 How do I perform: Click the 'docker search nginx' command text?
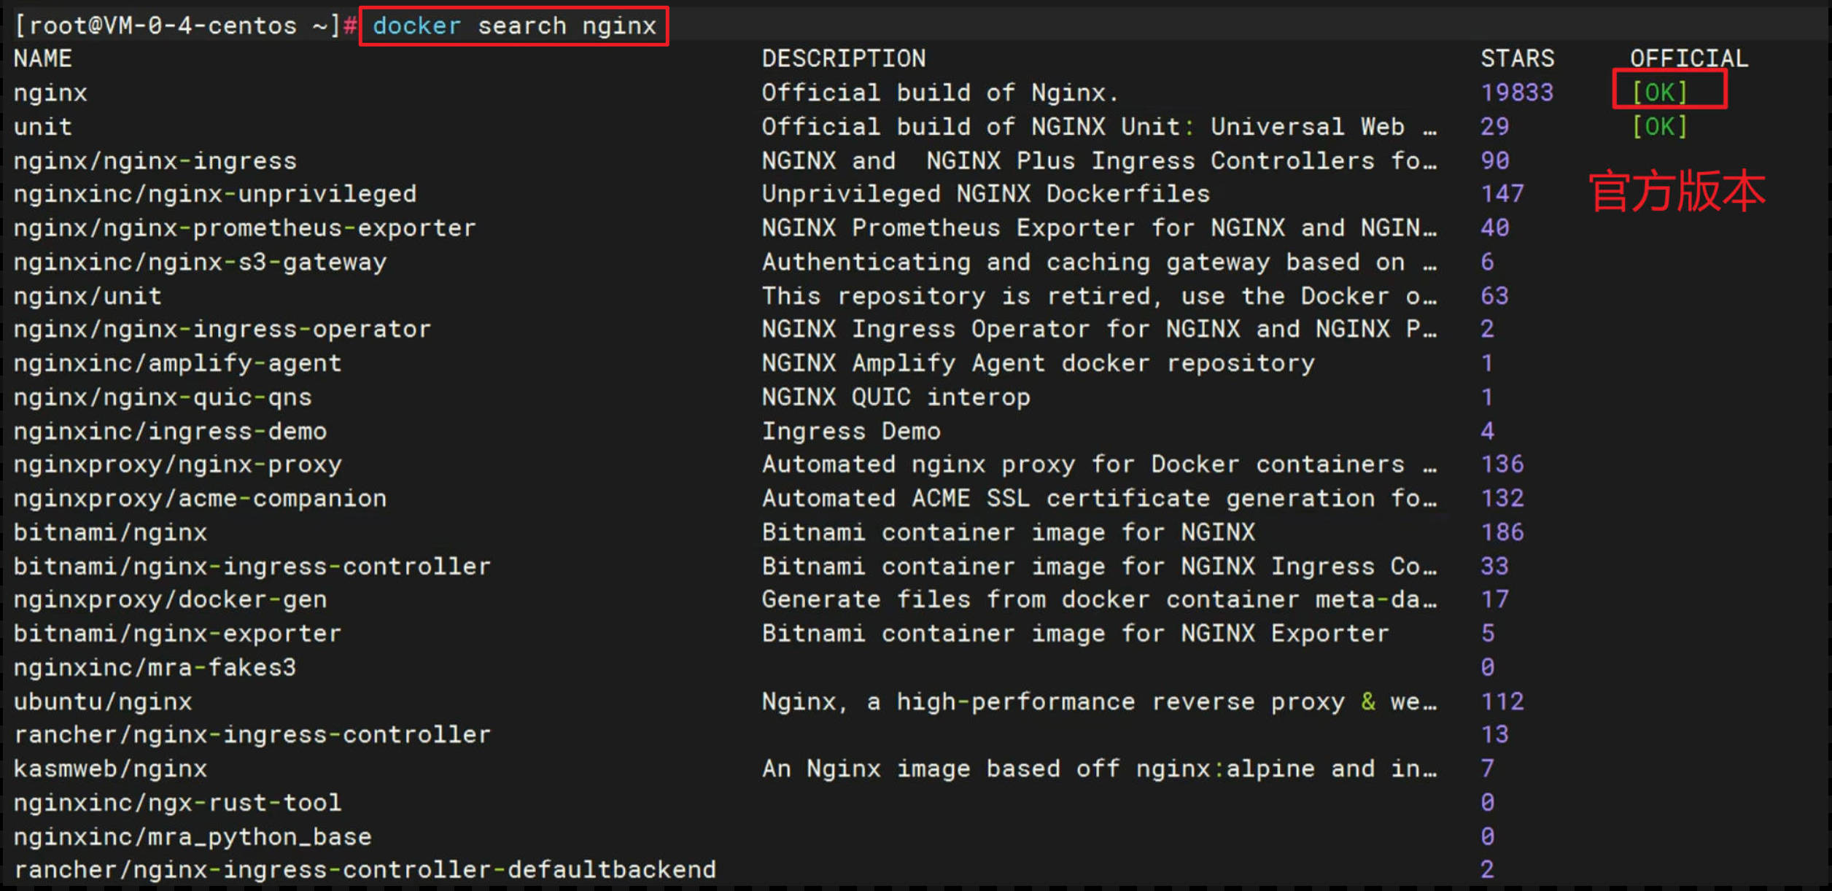514,26
